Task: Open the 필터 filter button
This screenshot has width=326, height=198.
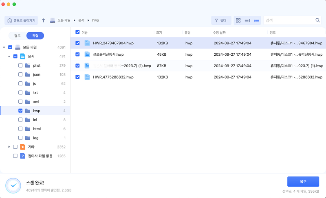Action: pos(221,20)
